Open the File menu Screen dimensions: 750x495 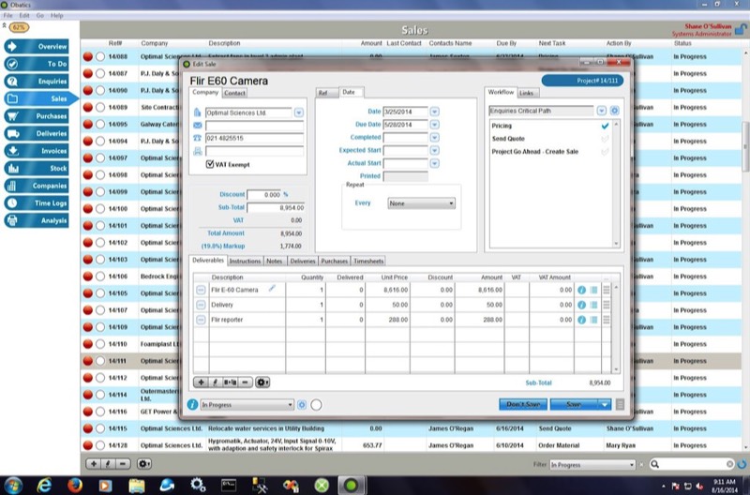[8, 15]
